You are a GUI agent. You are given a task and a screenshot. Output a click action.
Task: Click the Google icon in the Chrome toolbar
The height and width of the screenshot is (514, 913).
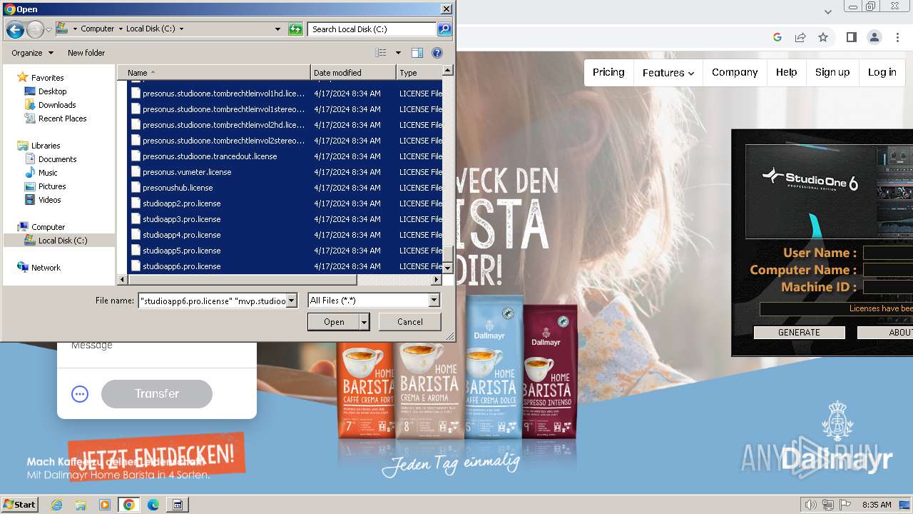coord(777,37)
